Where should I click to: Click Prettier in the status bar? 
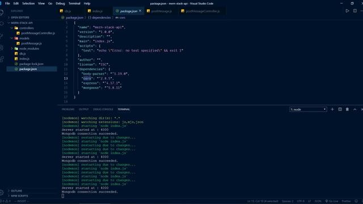[x=346, y=201]
